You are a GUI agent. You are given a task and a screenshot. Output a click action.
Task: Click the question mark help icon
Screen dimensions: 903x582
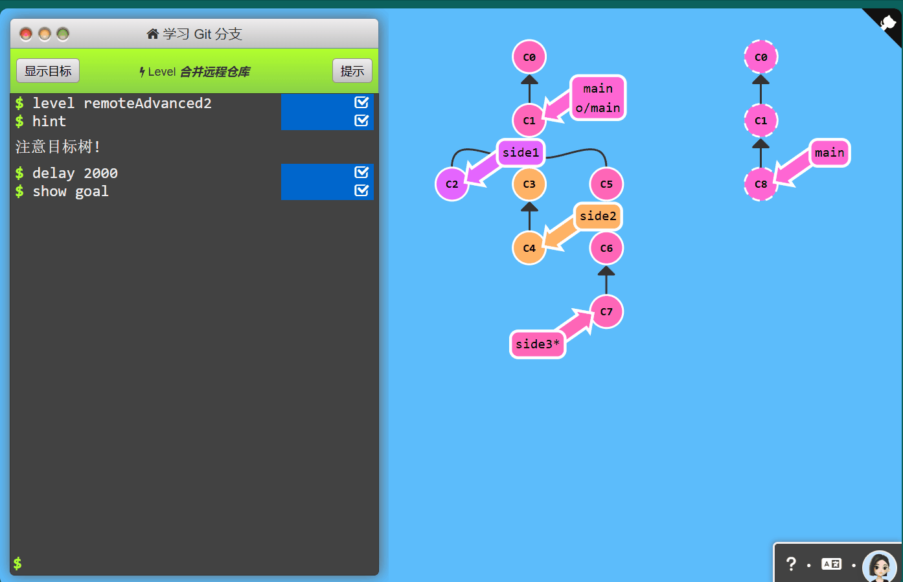click(x=791, y=564)
